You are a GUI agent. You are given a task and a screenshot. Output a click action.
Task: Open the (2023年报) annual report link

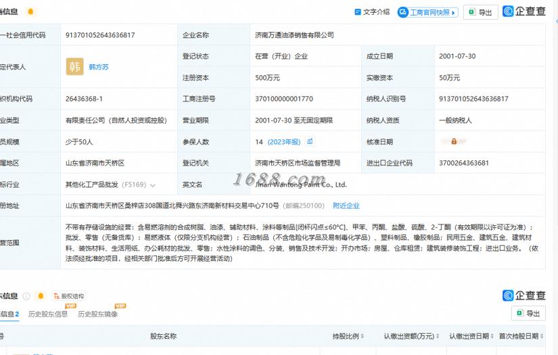tap(284, 142)
